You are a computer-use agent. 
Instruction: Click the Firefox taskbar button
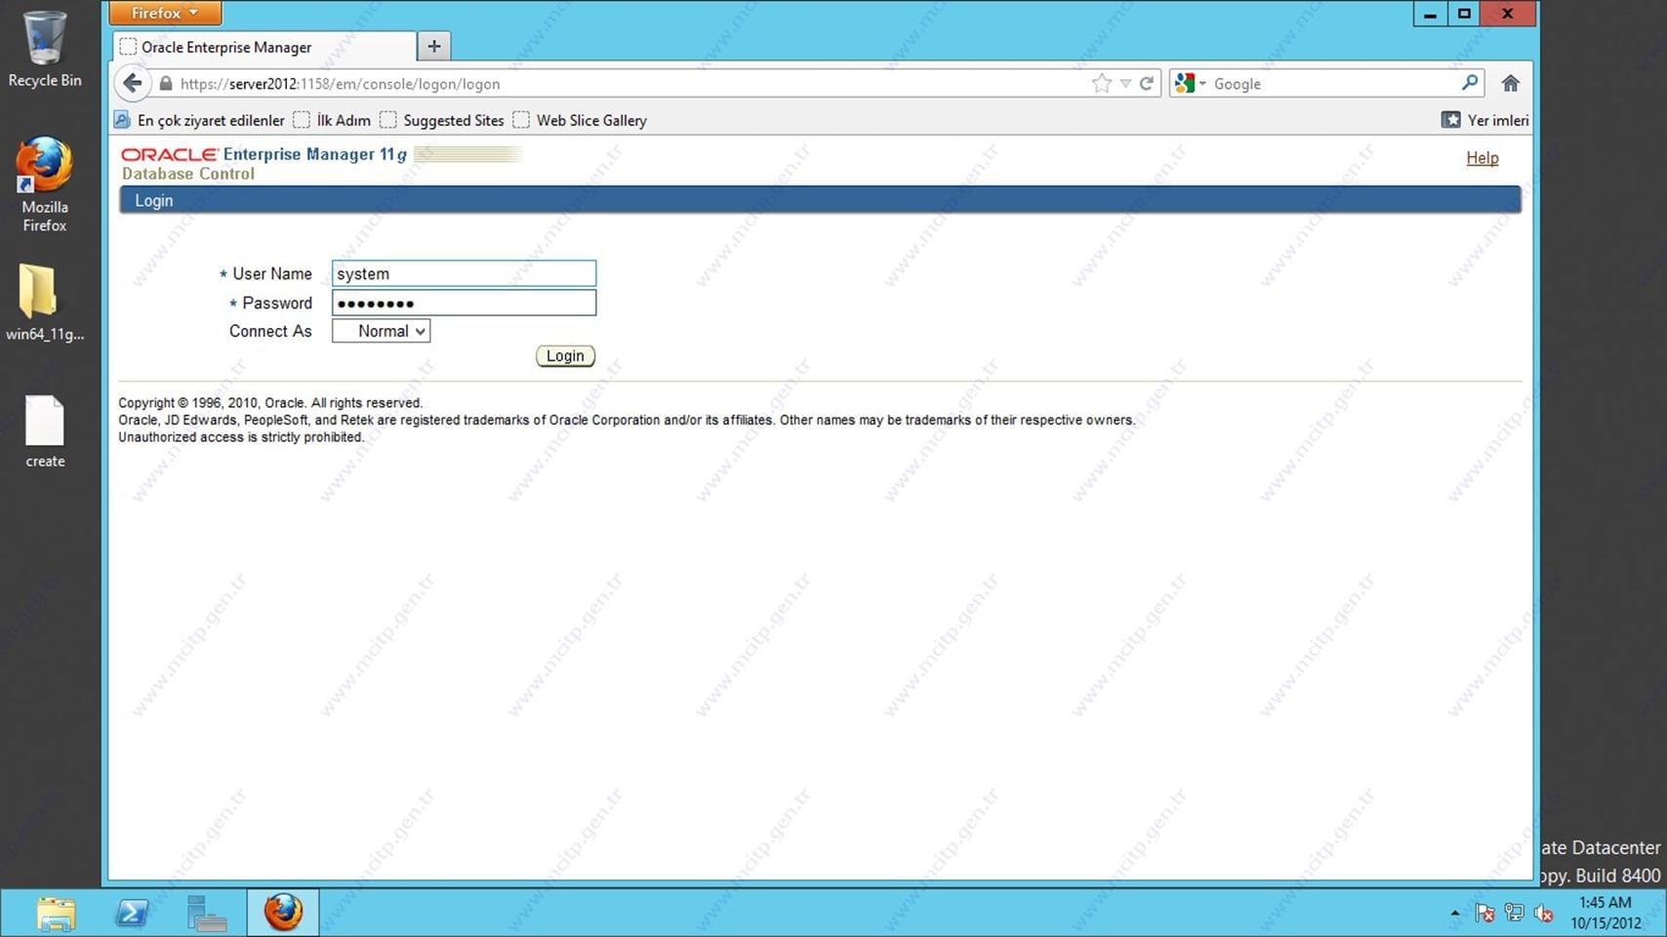[x=283, y=914]
